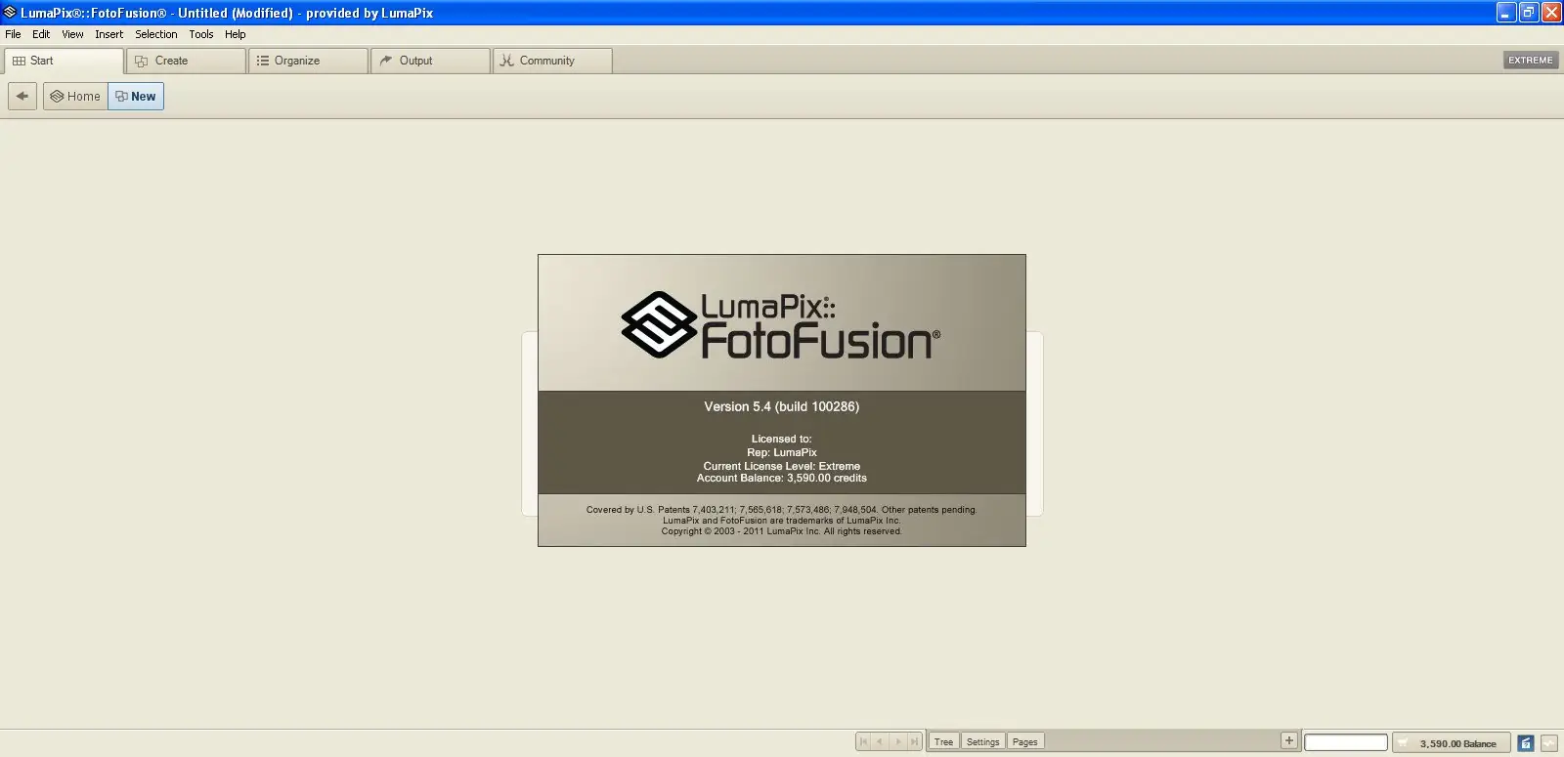Image resolution: width=1564 pixels, height=757 pixels.
Task: Open the Edit menu
Action: pyautogui.click(x=41, y=34)
